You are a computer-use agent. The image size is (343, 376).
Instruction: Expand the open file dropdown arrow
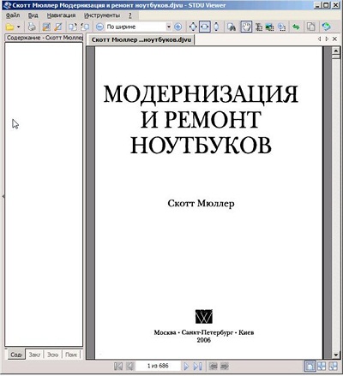coord(19,27)
